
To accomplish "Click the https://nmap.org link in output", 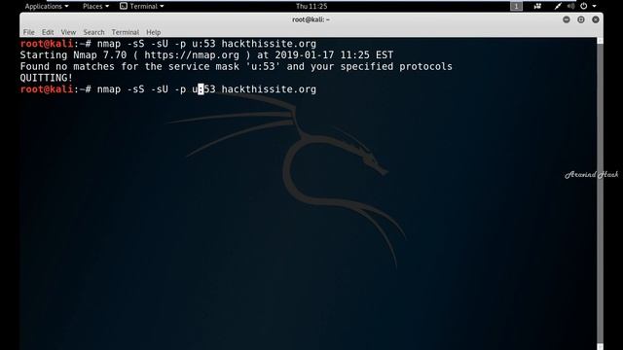I will [x=192, y=55].
